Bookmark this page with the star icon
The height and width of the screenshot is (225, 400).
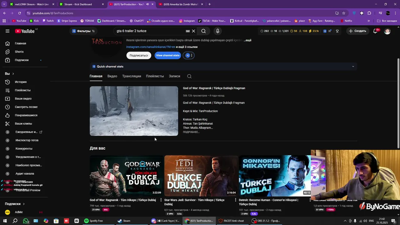tap(344, 13)
